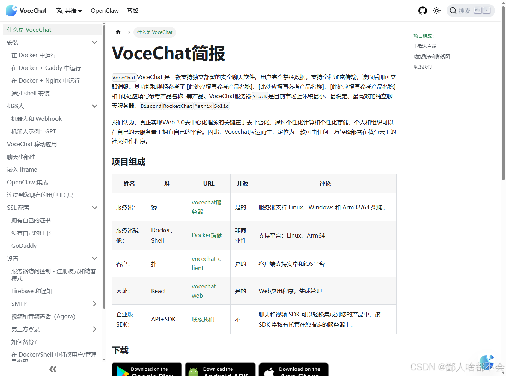Collapse the 设置 section chevron
This screenshot has height=376, width=506.
[x=95, y=258]
